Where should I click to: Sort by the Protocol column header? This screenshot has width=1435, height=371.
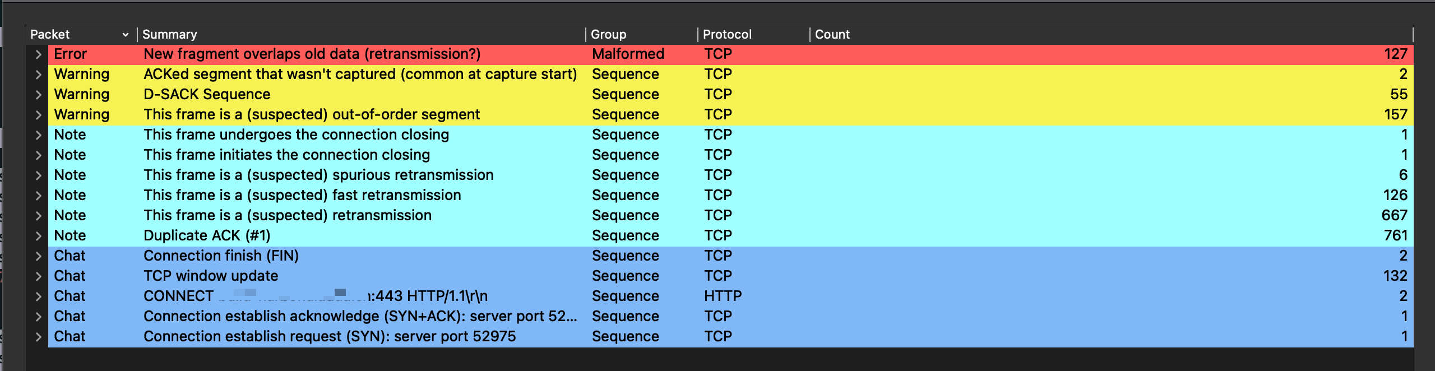click(x=754, y=34)
